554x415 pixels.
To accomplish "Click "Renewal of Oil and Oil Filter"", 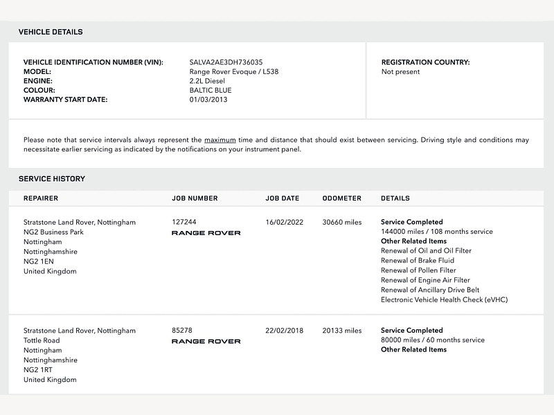I will tap(426, 250).
